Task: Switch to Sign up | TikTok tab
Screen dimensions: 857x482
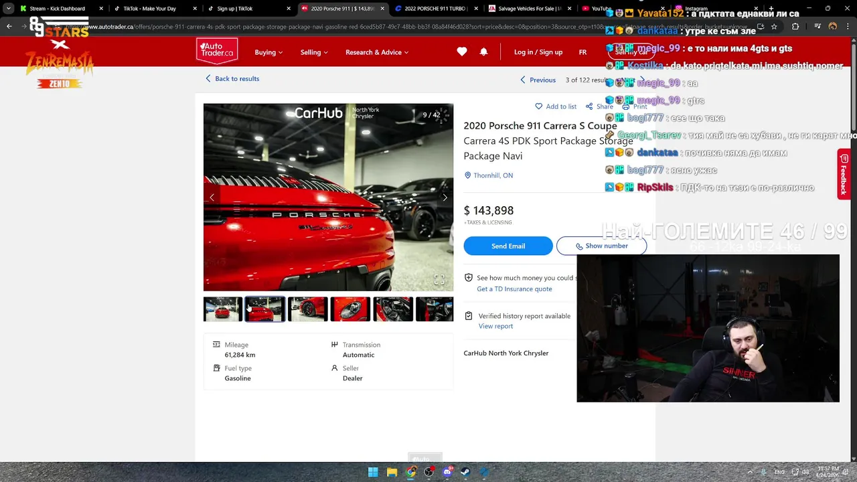Action: [249, 9]
